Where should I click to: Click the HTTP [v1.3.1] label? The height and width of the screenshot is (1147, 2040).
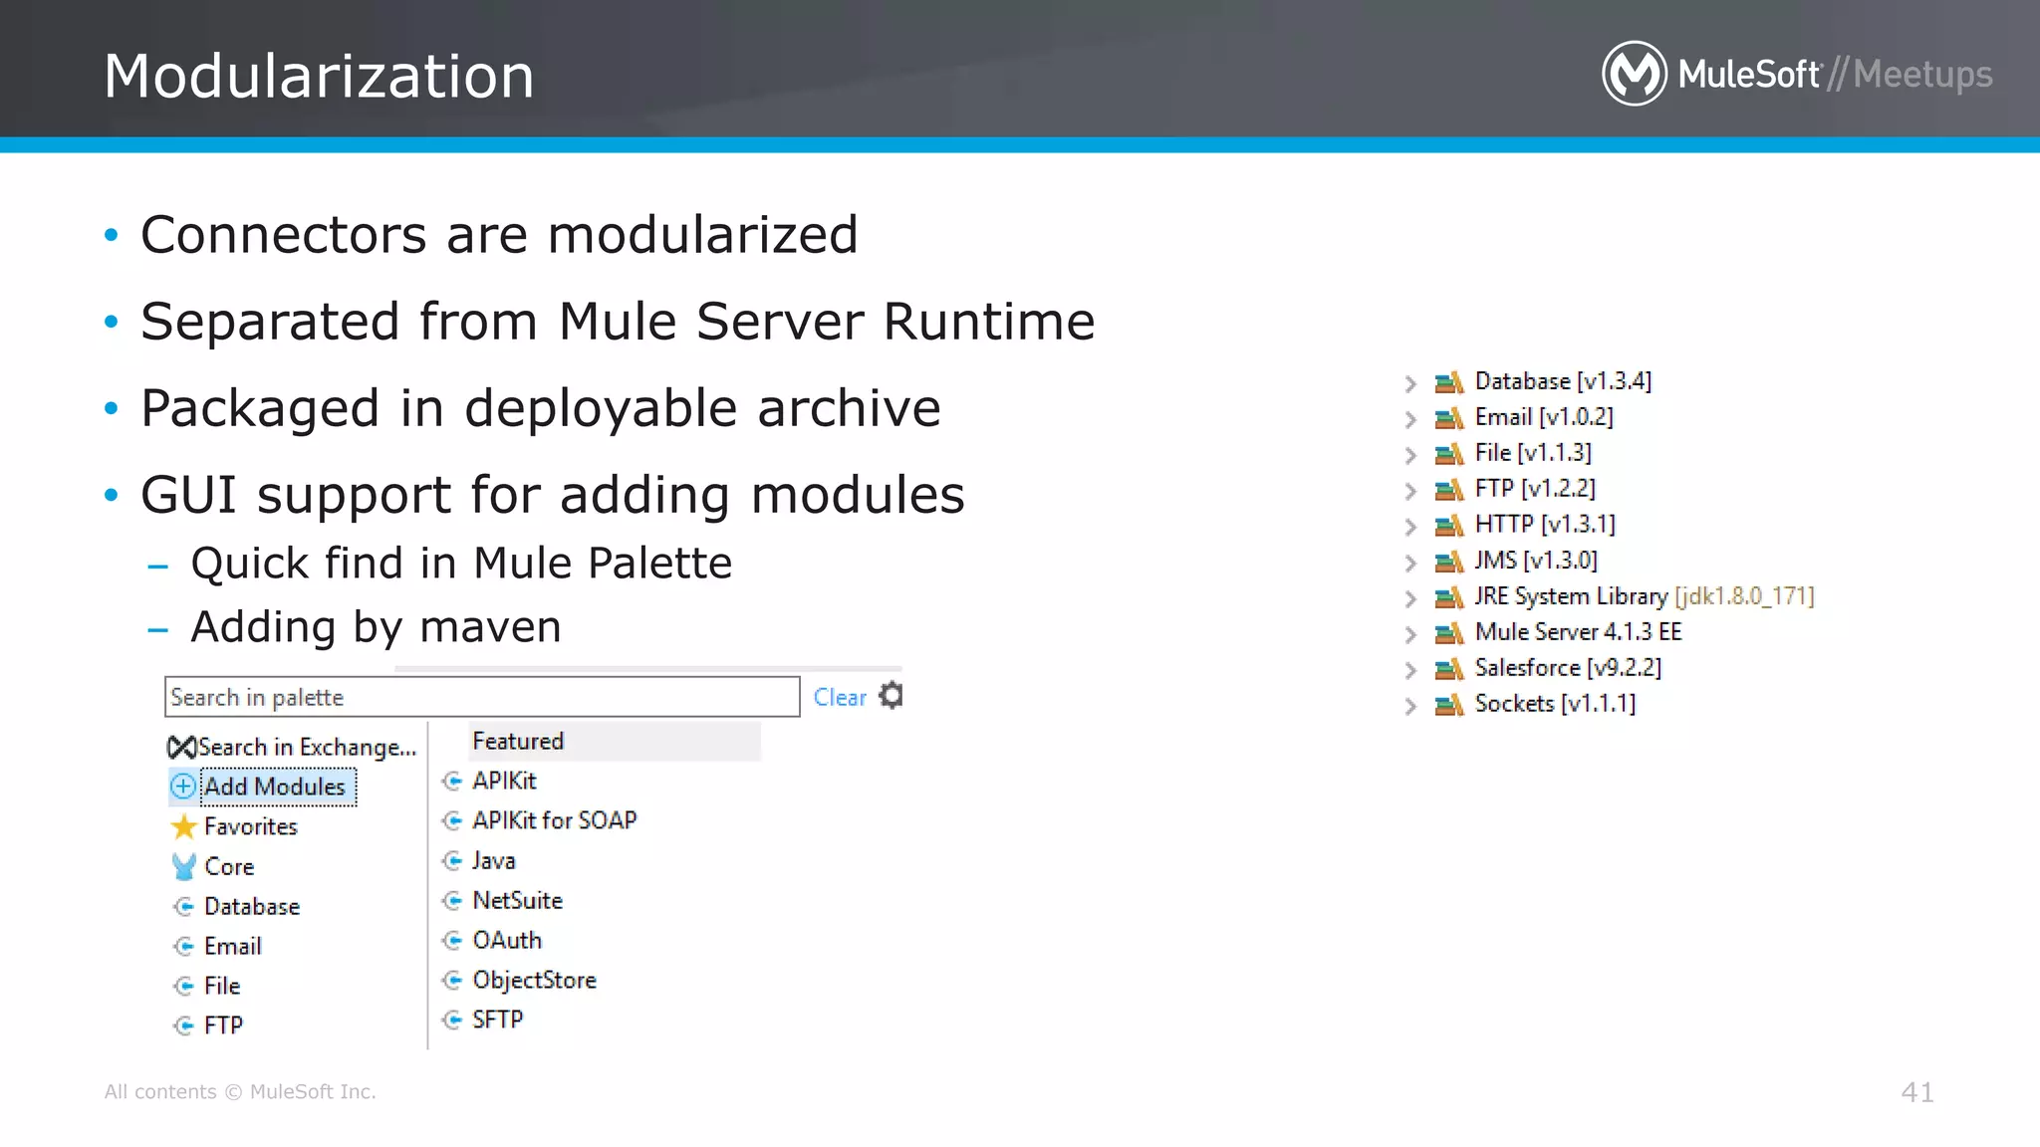click(1545, 525)
